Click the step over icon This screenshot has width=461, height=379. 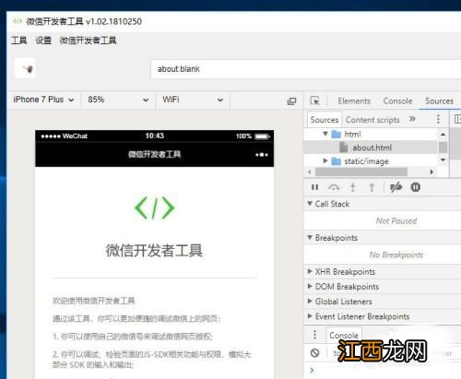tap(334, 187)
